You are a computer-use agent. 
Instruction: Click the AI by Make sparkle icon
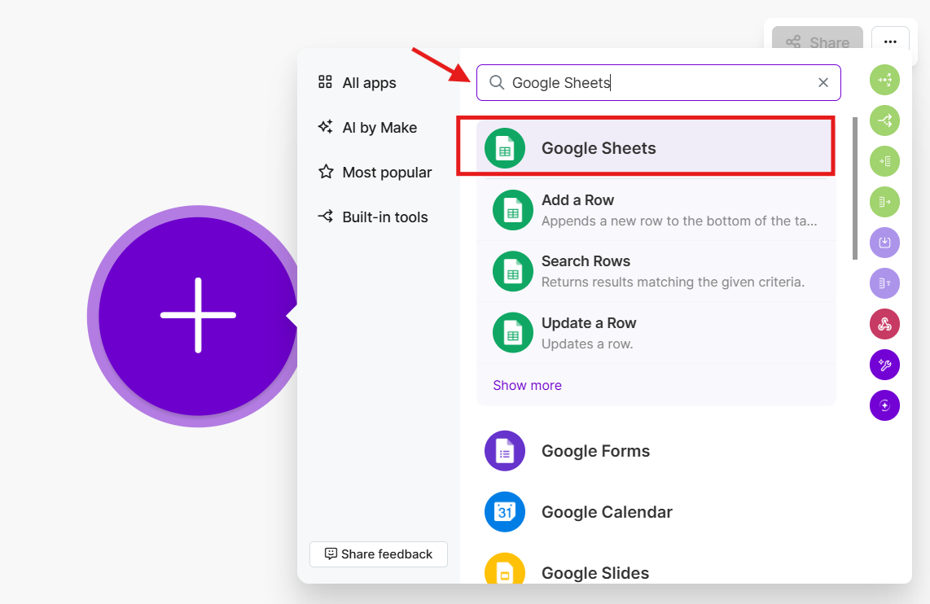tap(325, 126)
